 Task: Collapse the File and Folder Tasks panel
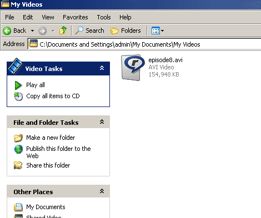pyautogui.click(x=102, y=121)
